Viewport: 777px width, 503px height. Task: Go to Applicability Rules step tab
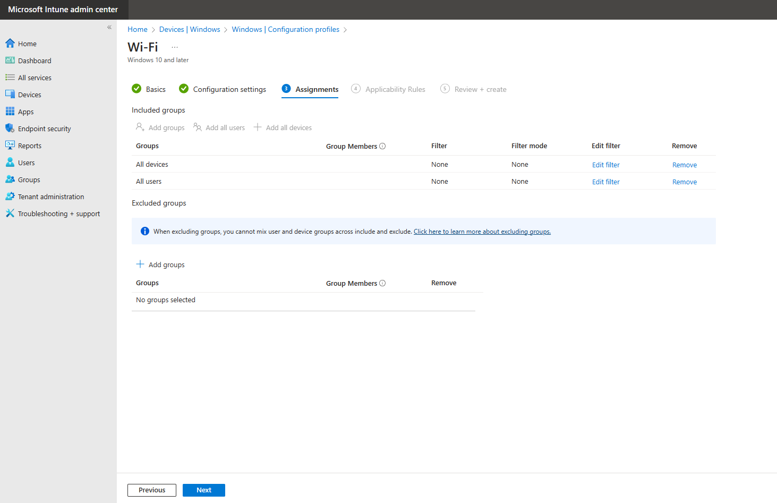(x=388, y=89)
